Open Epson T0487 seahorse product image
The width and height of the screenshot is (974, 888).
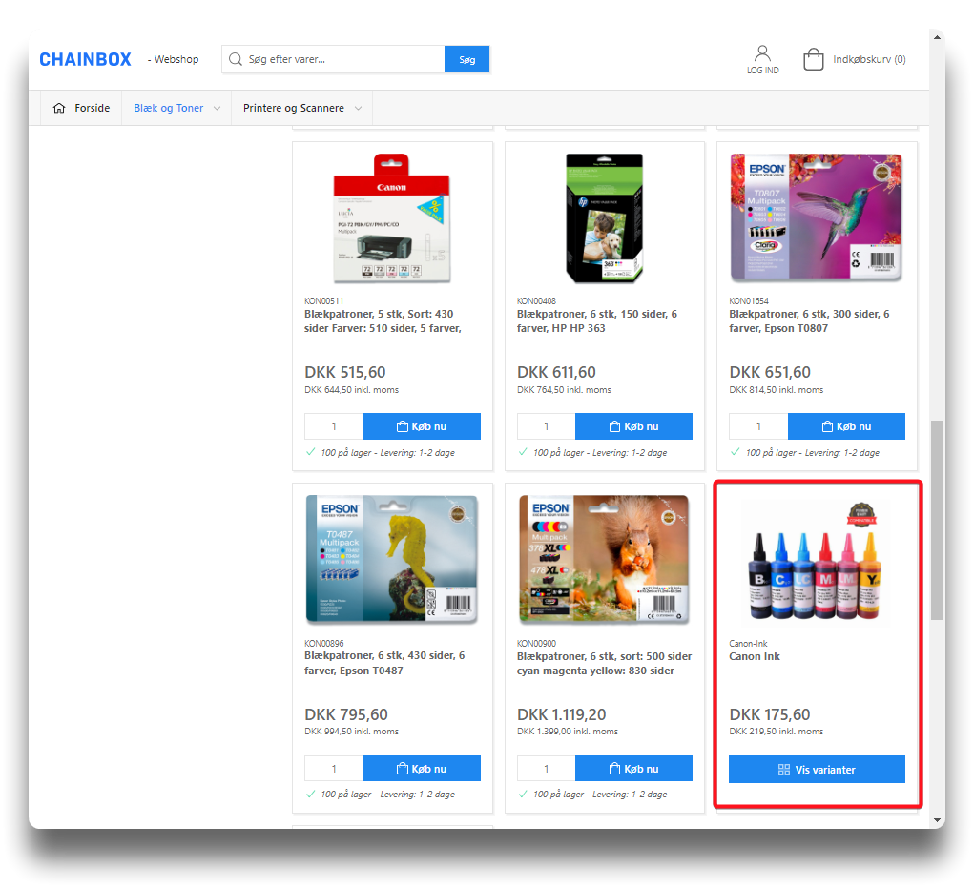(x=392, y=560)
